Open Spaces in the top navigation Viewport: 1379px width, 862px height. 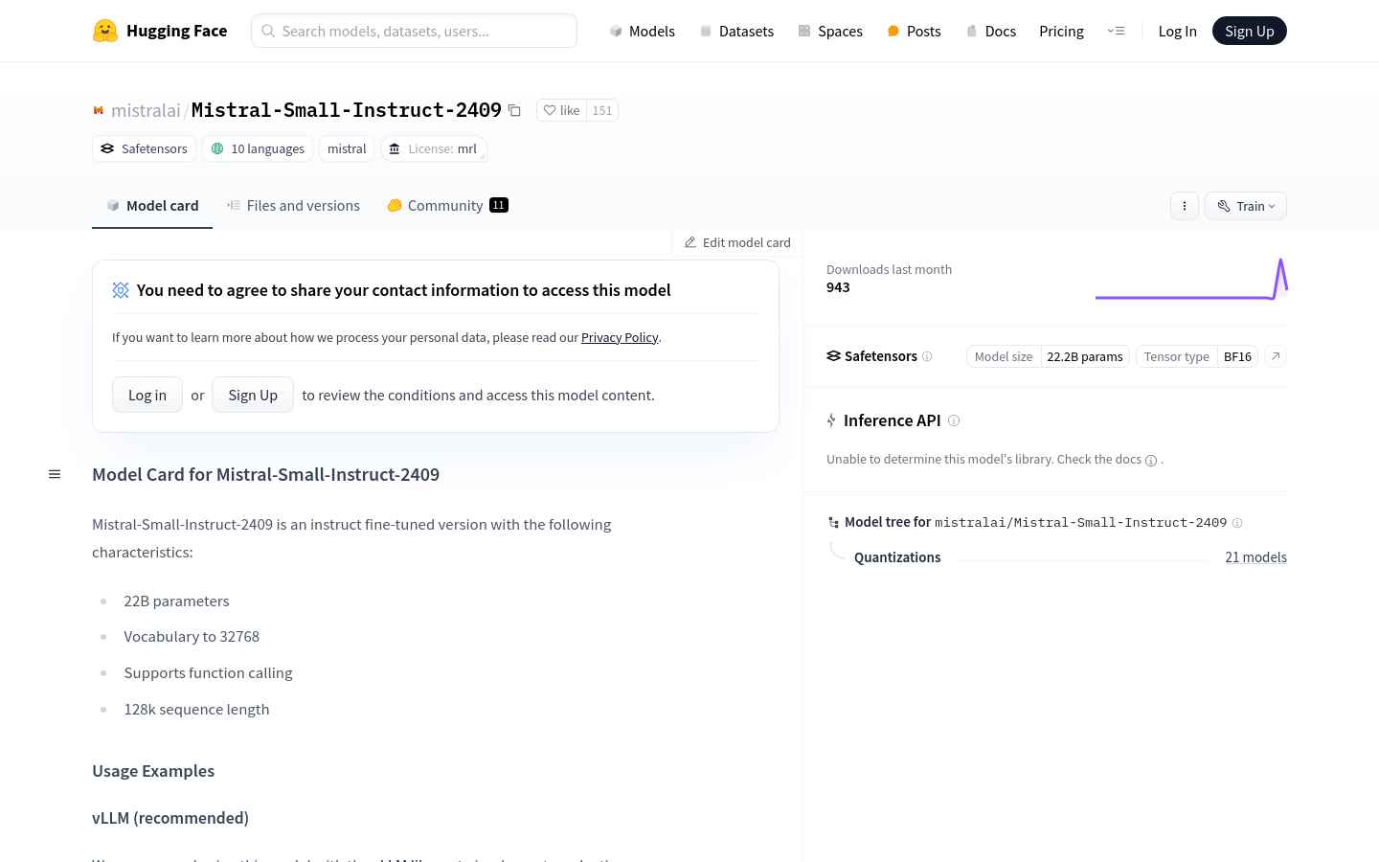(x=830, y=31)
